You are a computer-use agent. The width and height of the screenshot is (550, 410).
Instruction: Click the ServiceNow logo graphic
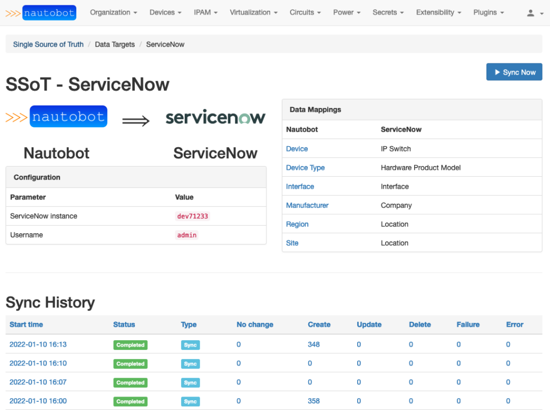point(215,117)
